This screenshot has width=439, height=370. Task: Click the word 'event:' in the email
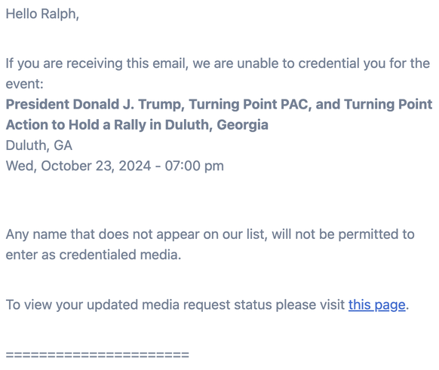tap(25, 84)
